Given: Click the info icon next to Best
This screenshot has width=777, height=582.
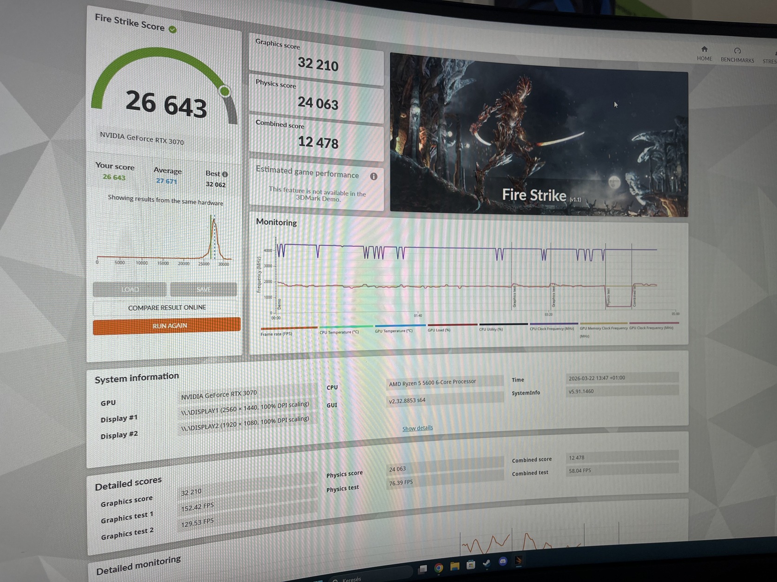Looking at the screenshot, I should coord(225,175).
